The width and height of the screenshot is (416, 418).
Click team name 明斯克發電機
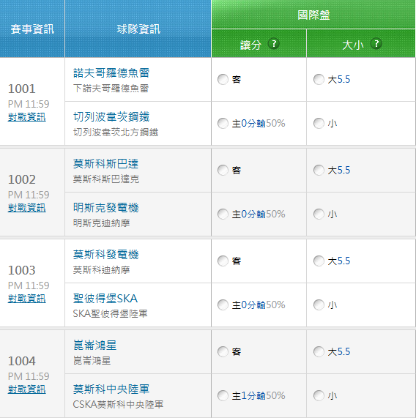pos(106,208)
